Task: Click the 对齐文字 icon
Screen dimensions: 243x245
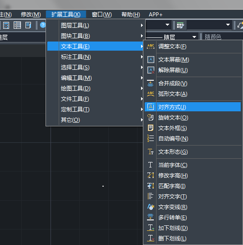Action: tap(151, 196)
